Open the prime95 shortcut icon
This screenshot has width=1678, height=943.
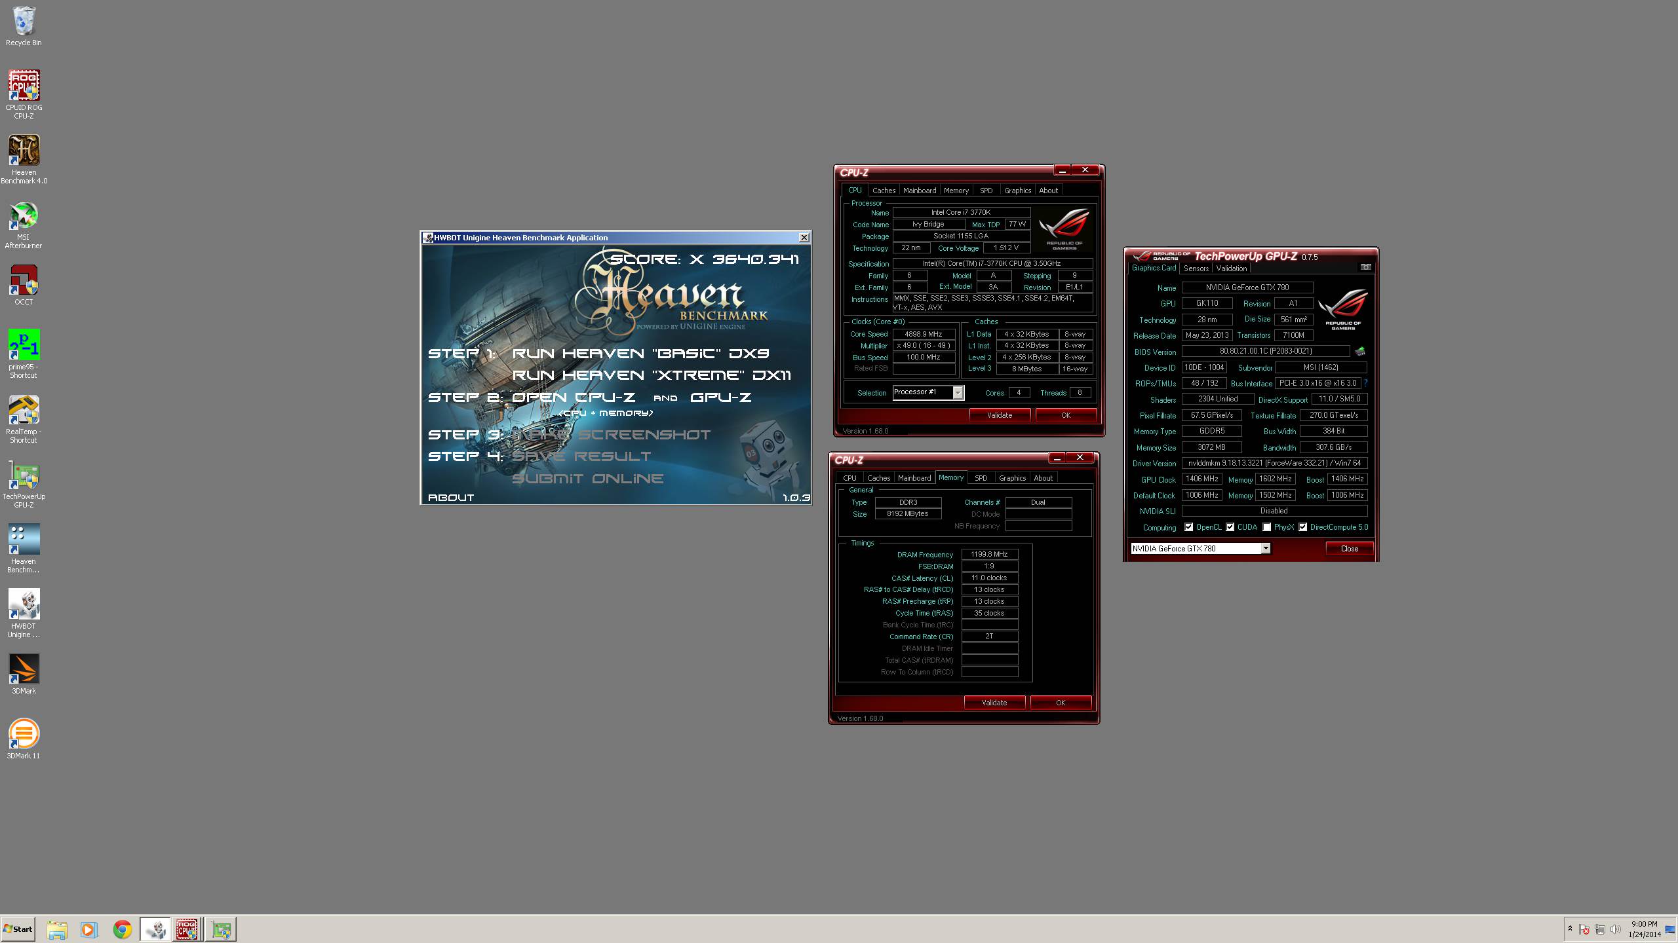pyautogui.click(x=24, y=354)
